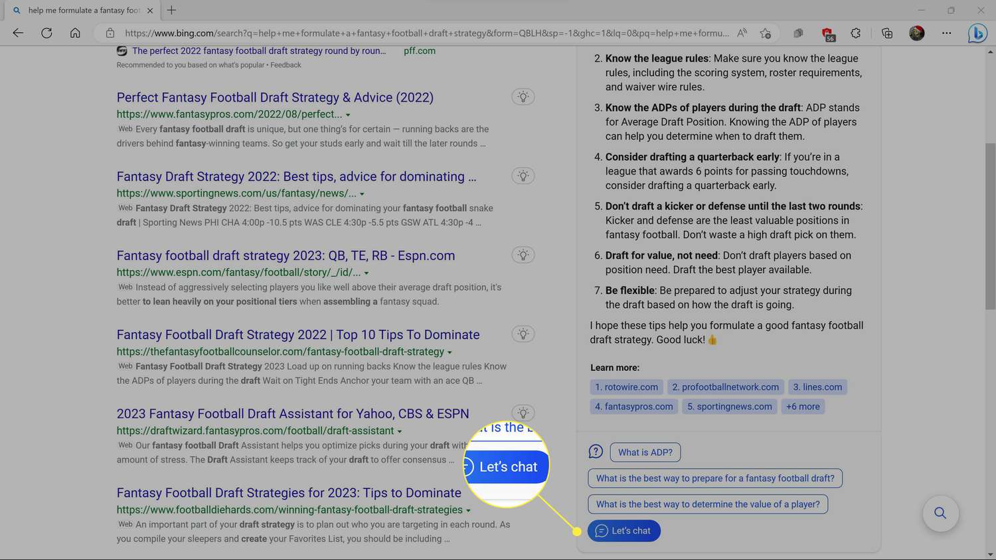Click the Bing Chat sidebar icon
Screen dimensions: 996x560
(x=977, y=33)
